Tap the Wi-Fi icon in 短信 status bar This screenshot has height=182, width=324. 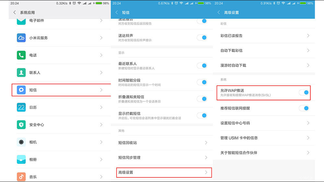coord(181,3)
